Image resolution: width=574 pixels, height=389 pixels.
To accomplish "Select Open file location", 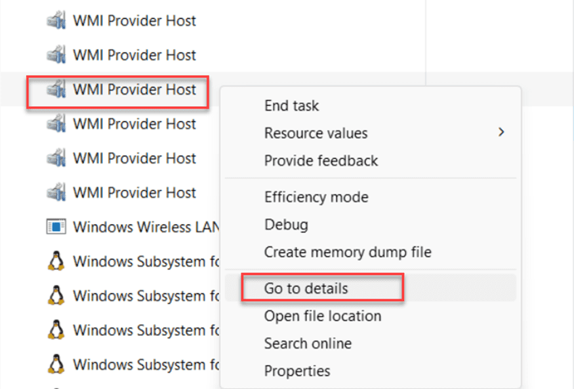I will 322,316.
